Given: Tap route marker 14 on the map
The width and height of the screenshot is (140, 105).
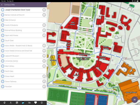Looking at the screenshot, I should pyautogui.click(x=93, y=23).
